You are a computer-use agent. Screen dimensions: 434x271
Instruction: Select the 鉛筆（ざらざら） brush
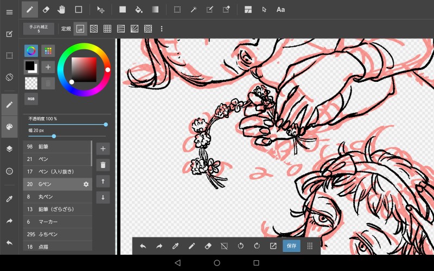[x=58, y=209]
